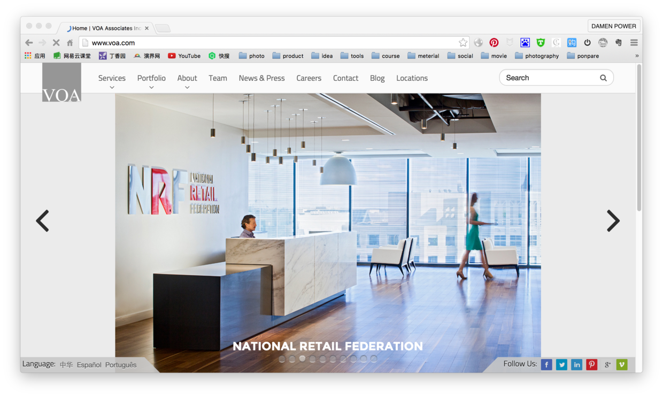Screen dimensions: 663x397
Task: Open the product bookmarks folder
Action: [288, 56]
